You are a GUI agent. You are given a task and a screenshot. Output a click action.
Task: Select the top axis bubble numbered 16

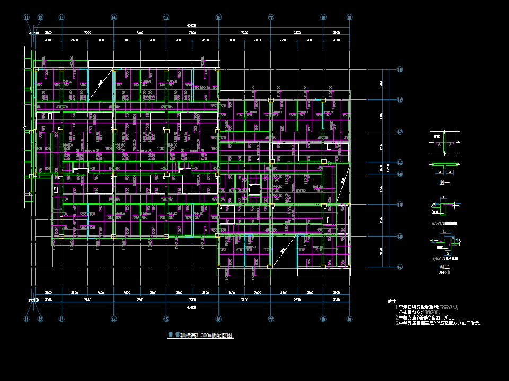coord(218,17)
